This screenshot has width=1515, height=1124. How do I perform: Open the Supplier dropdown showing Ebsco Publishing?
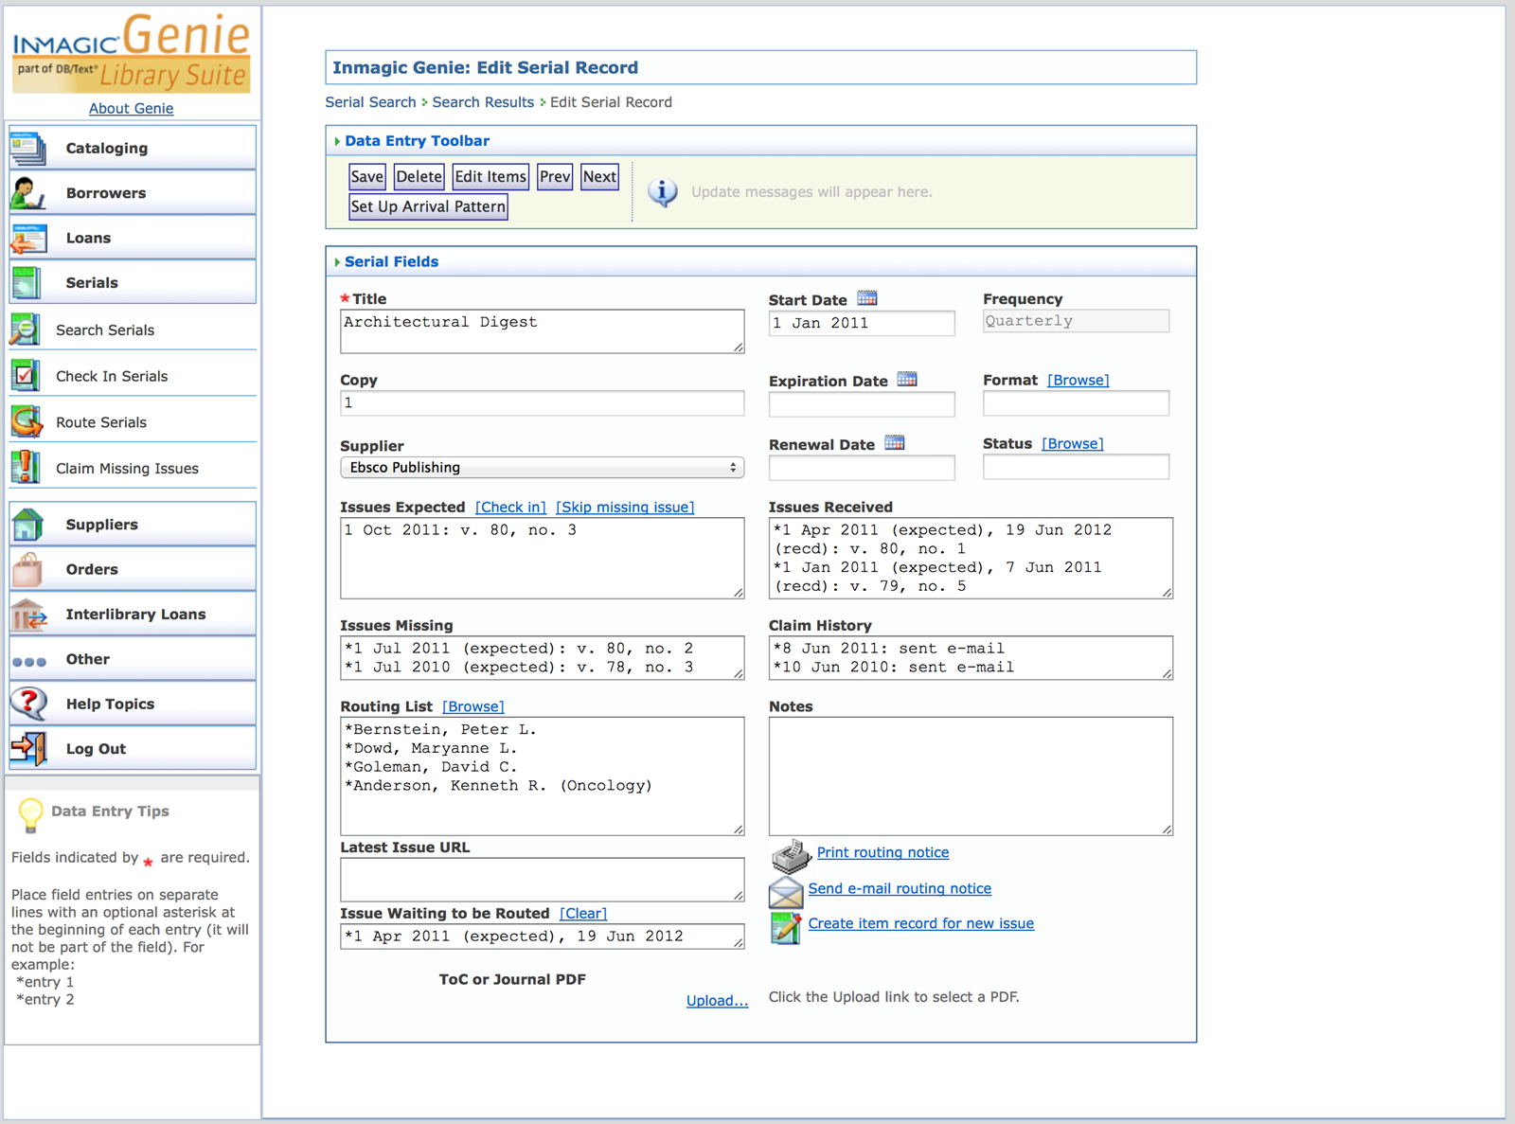pos(542,468)
